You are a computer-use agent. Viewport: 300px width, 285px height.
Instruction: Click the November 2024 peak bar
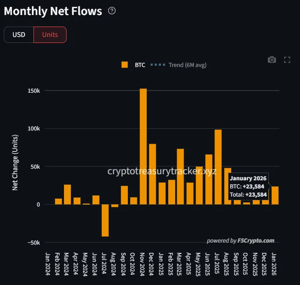[x=143, y=146]
